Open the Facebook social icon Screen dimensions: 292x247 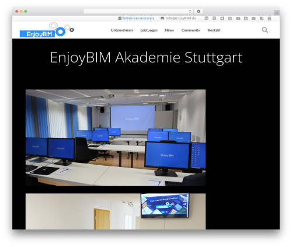click(x=230, y=18)
